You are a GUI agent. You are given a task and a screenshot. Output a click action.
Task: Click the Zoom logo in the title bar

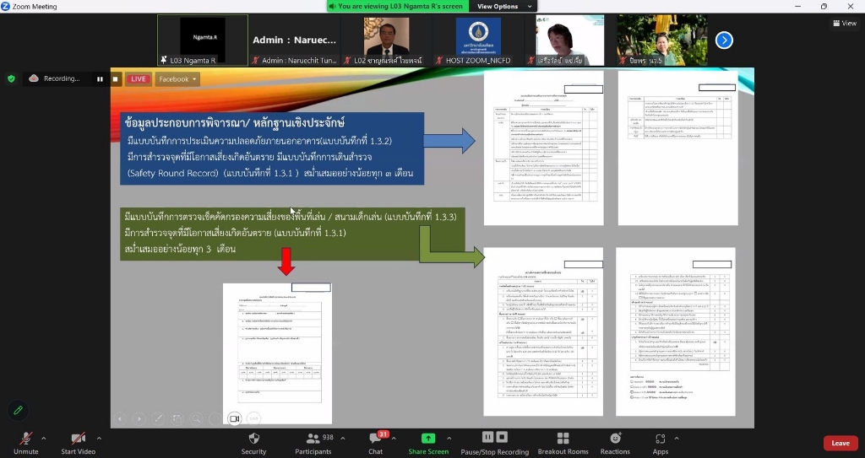click(6, 6)
